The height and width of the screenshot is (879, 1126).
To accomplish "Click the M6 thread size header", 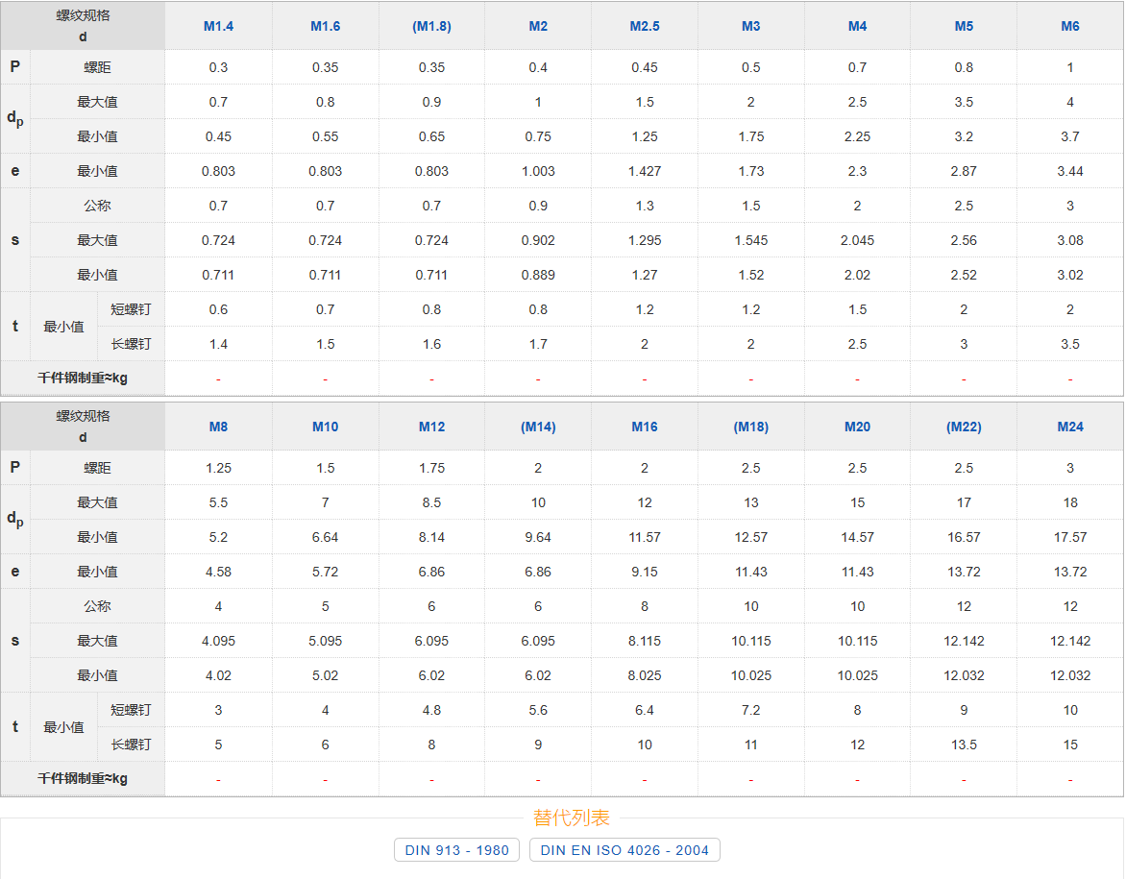I will coord(1070,26).
